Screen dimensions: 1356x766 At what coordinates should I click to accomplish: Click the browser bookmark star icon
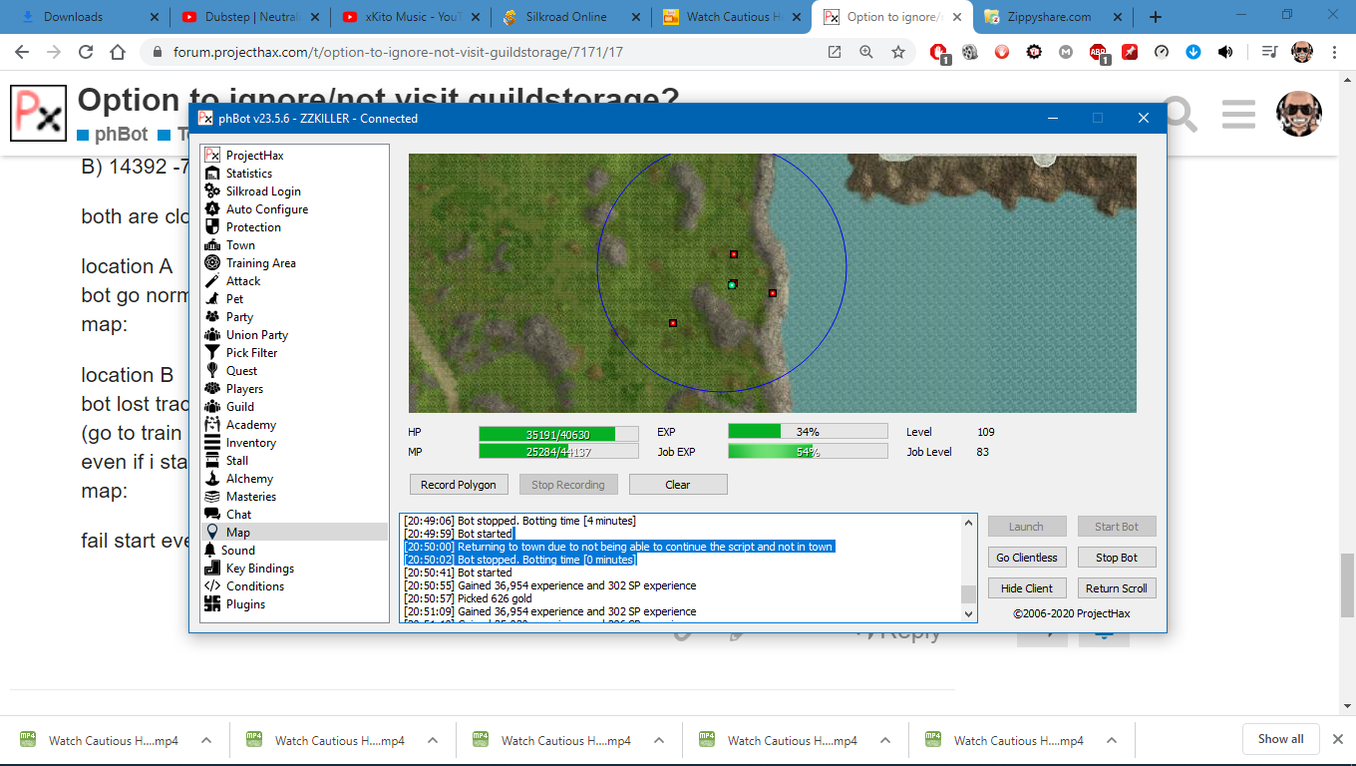[898, 52]
